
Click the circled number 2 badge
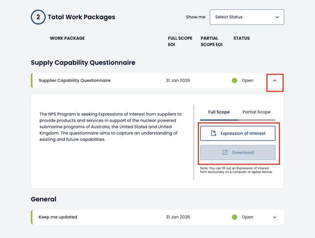click(38, 17)
